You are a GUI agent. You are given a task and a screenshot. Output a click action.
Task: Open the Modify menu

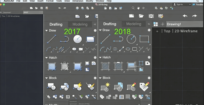[x=90, y=1]
